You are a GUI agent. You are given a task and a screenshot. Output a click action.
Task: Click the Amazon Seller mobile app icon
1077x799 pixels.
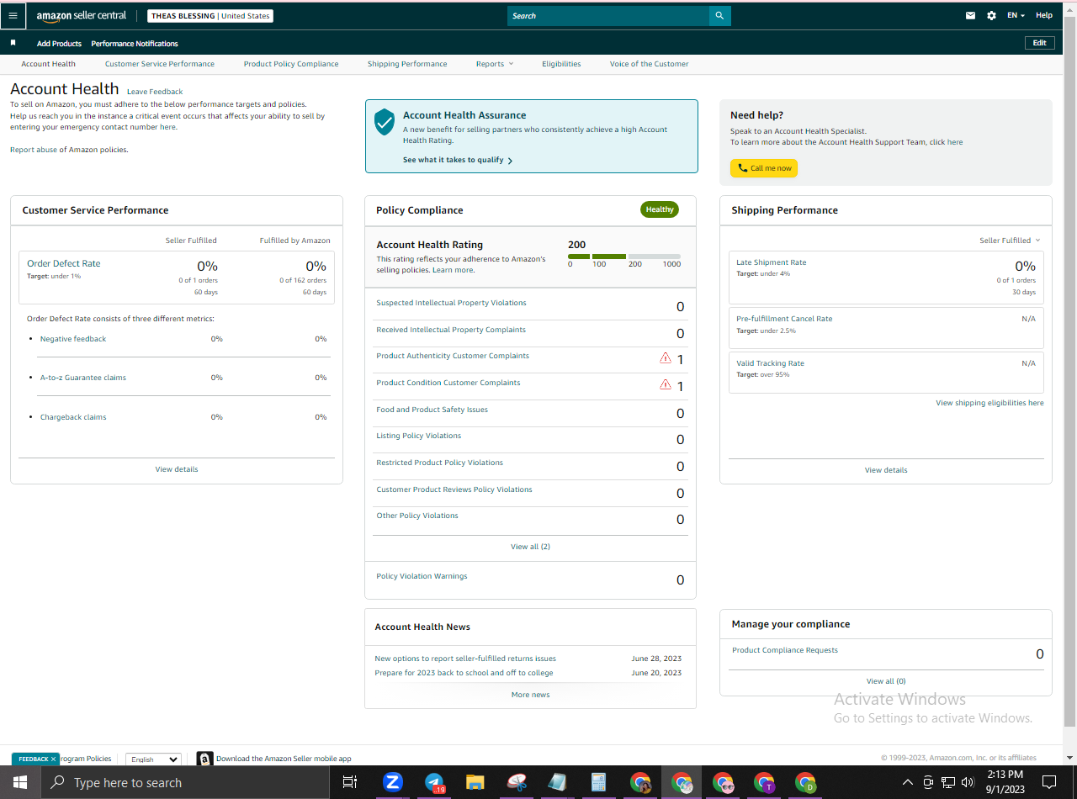[x=204, y=759]
